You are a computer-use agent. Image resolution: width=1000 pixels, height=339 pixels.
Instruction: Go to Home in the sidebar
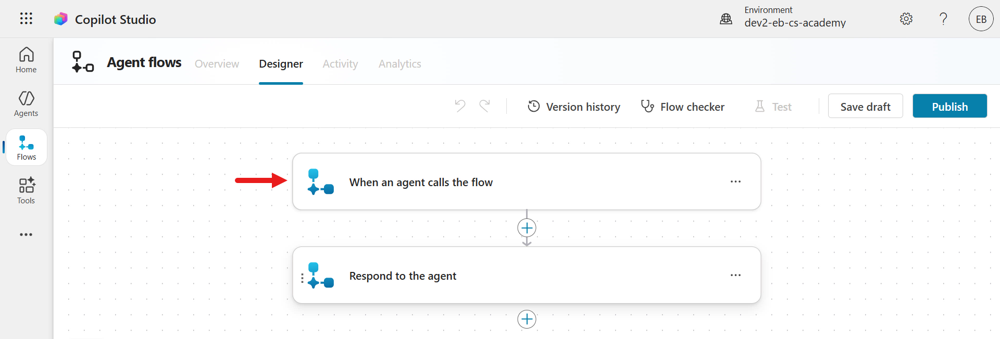point(26,60)
